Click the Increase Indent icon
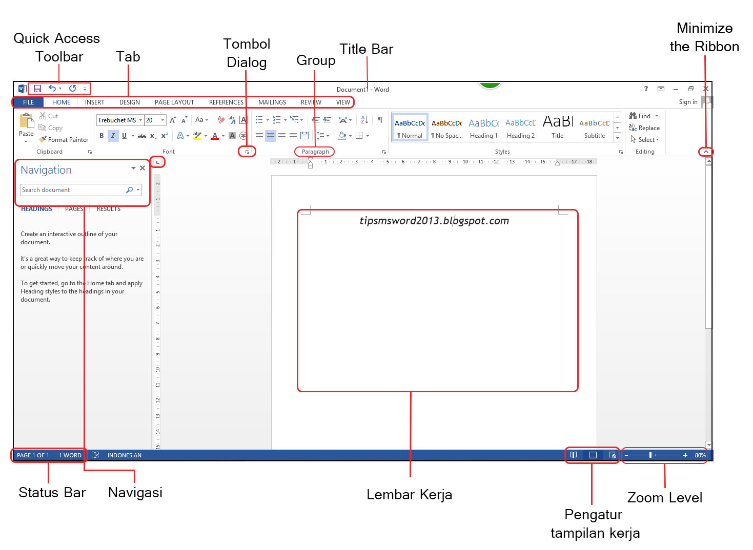 click(327, 120)
